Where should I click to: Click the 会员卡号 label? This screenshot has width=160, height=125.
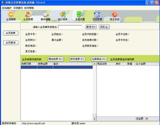(x=31, y=34)
